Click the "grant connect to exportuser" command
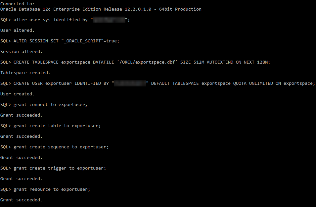Screen dimensions: 316x207 51,104
